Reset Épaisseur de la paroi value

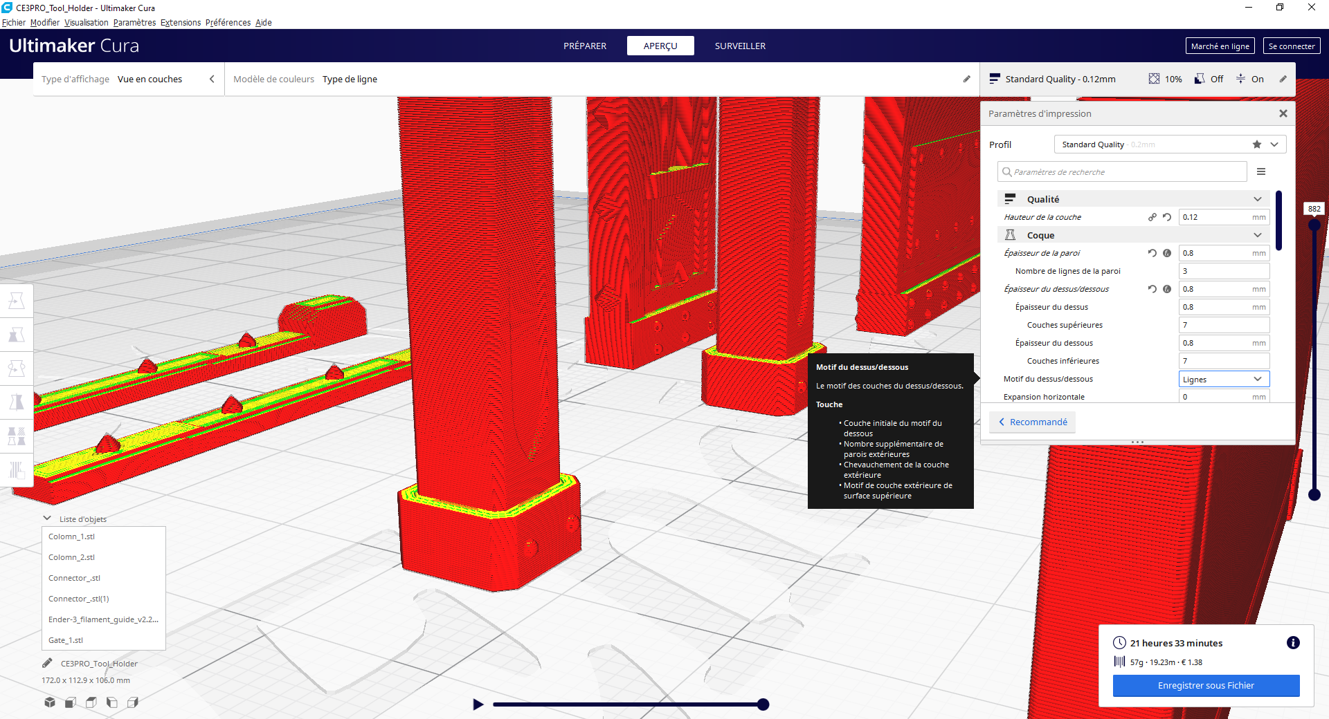point(1152,253)
